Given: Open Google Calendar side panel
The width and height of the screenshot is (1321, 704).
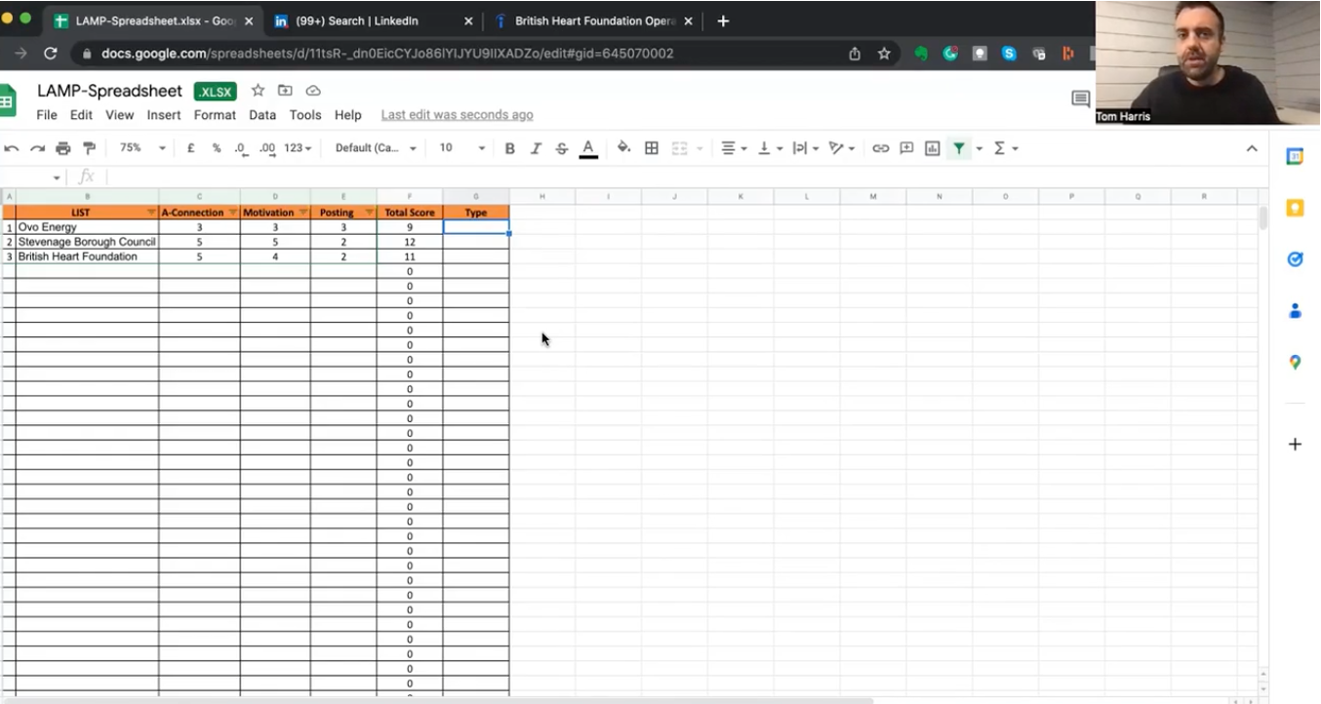Looking at the screenshot, I should (x=1295, y=157).
